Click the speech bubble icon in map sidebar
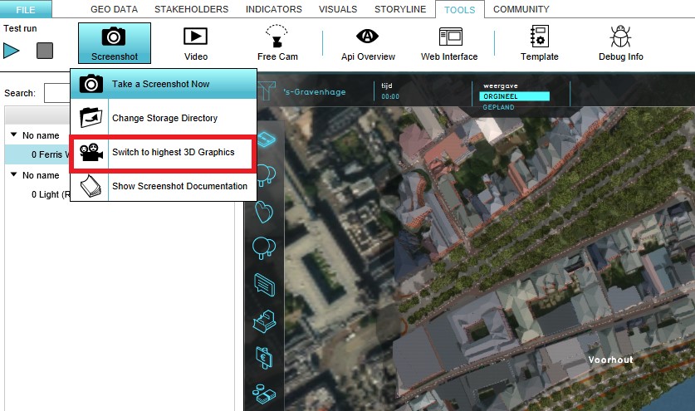The width and height of the screenshot is (695, 411). (x=265, y=283)
